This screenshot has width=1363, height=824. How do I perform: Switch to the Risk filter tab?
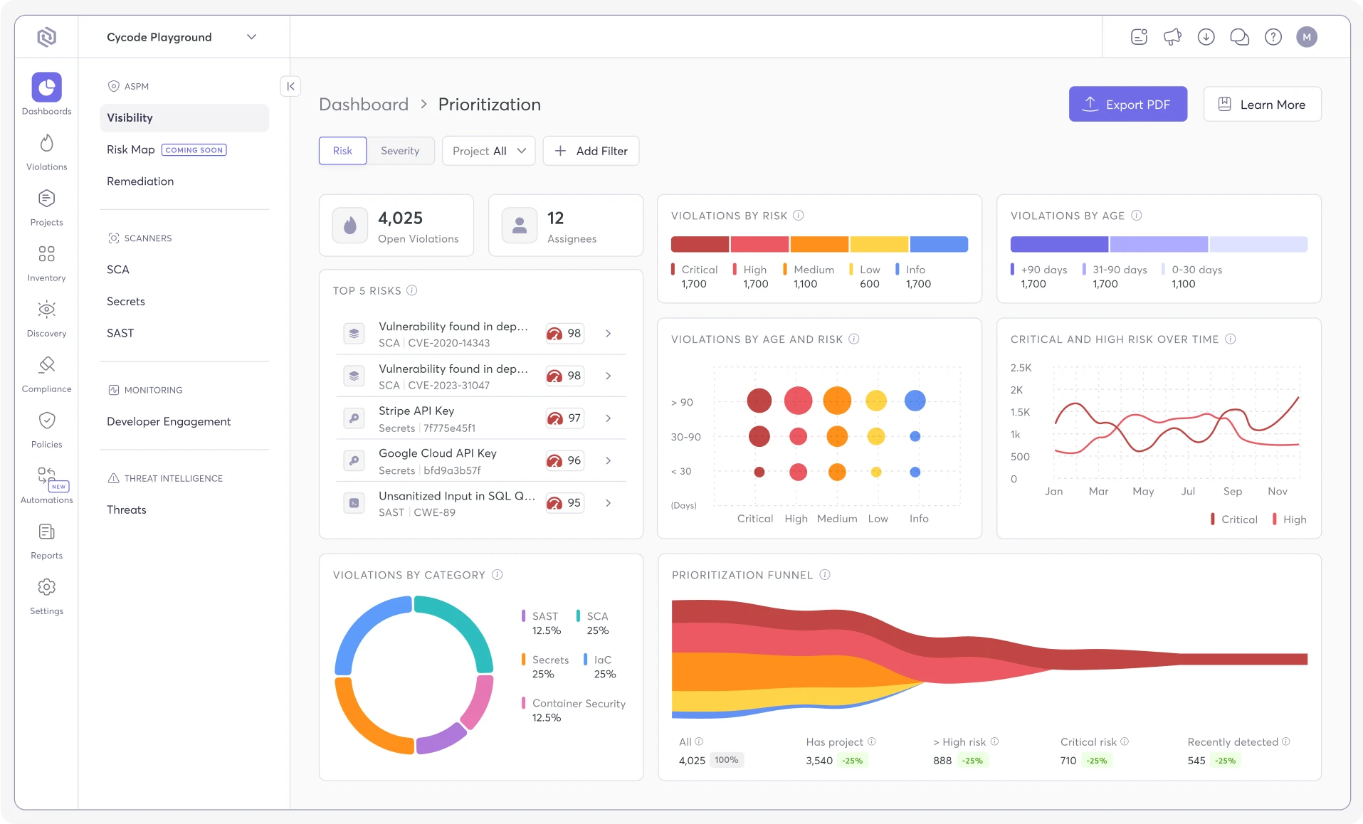point(342,150)
